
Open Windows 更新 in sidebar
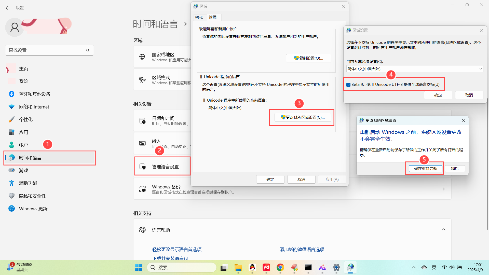point(33,208)
